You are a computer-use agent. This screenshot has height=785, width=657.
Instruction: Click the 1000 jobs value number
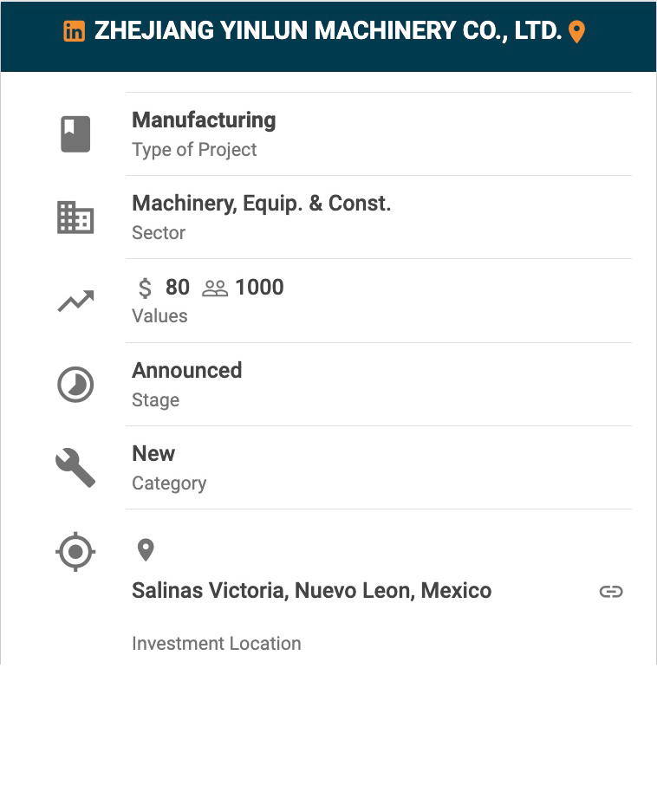[259, 288]
